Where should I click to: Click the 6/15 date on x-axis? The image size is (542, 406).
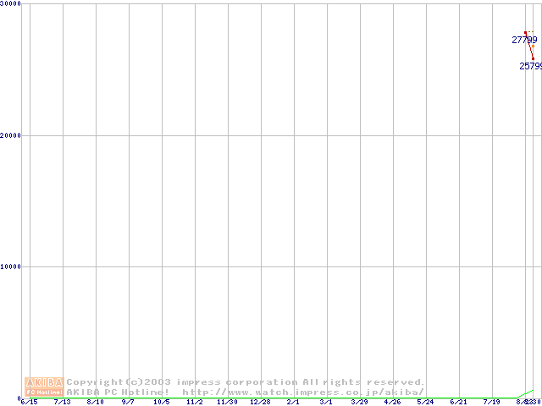[x=30, y=402]
